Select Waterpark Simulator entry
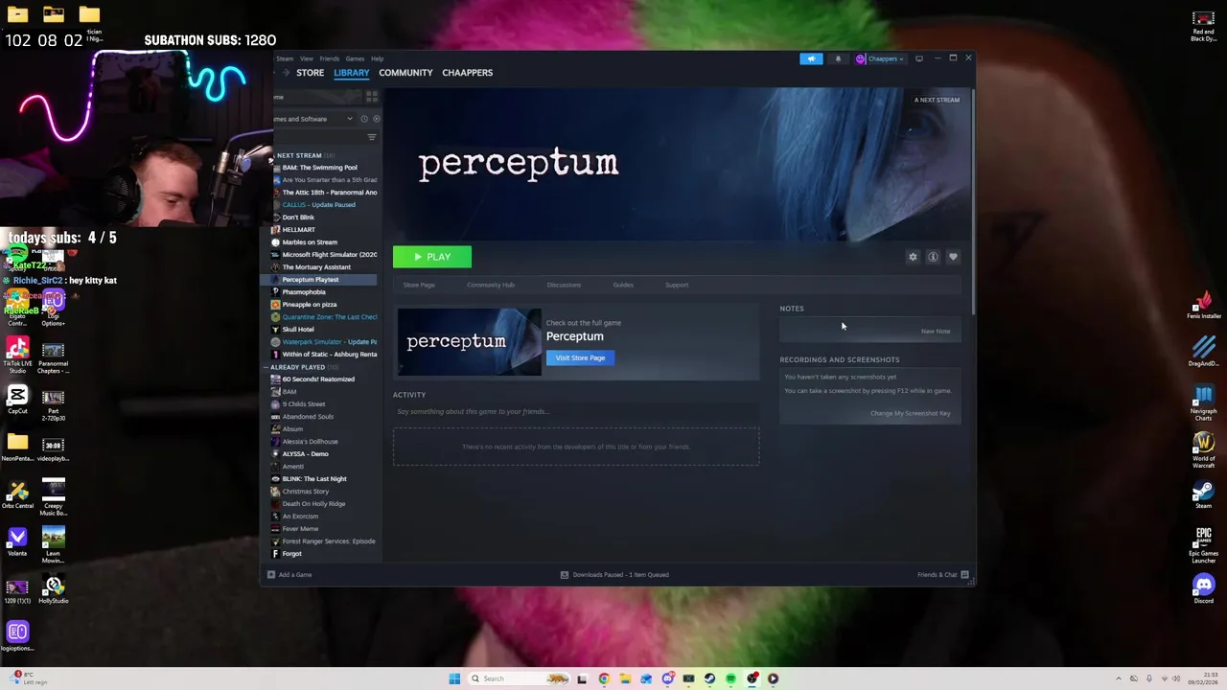This screenshot has height=690, width=1227. [x=324, y=342]
